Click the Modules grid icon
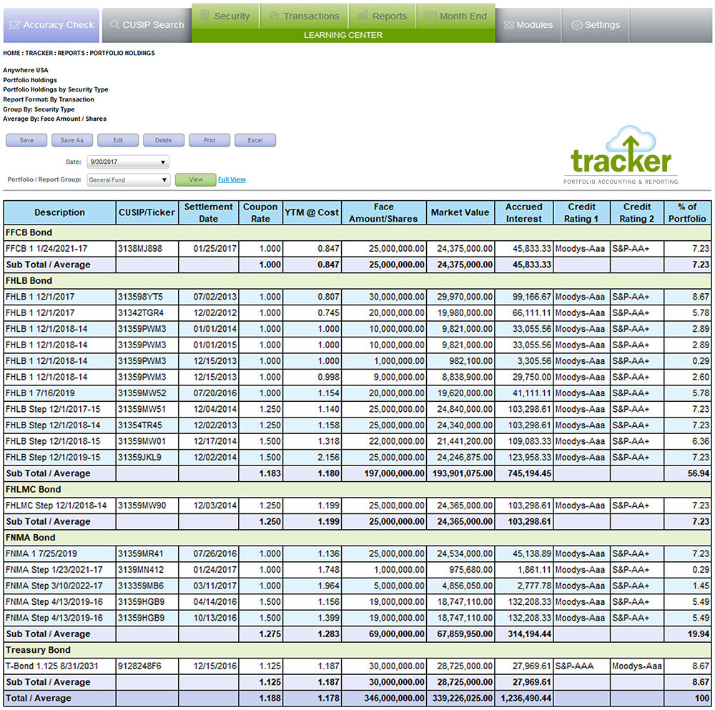 509,25
